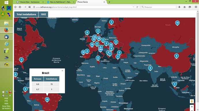199x111 pixels.
Task: Go back using the back arrow
Action: click(x=25, y=7)
